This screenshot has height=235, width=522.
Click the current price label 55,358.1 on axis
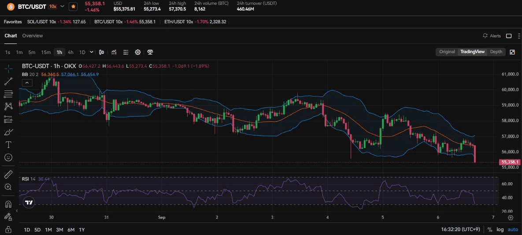(x=509, y=162)
